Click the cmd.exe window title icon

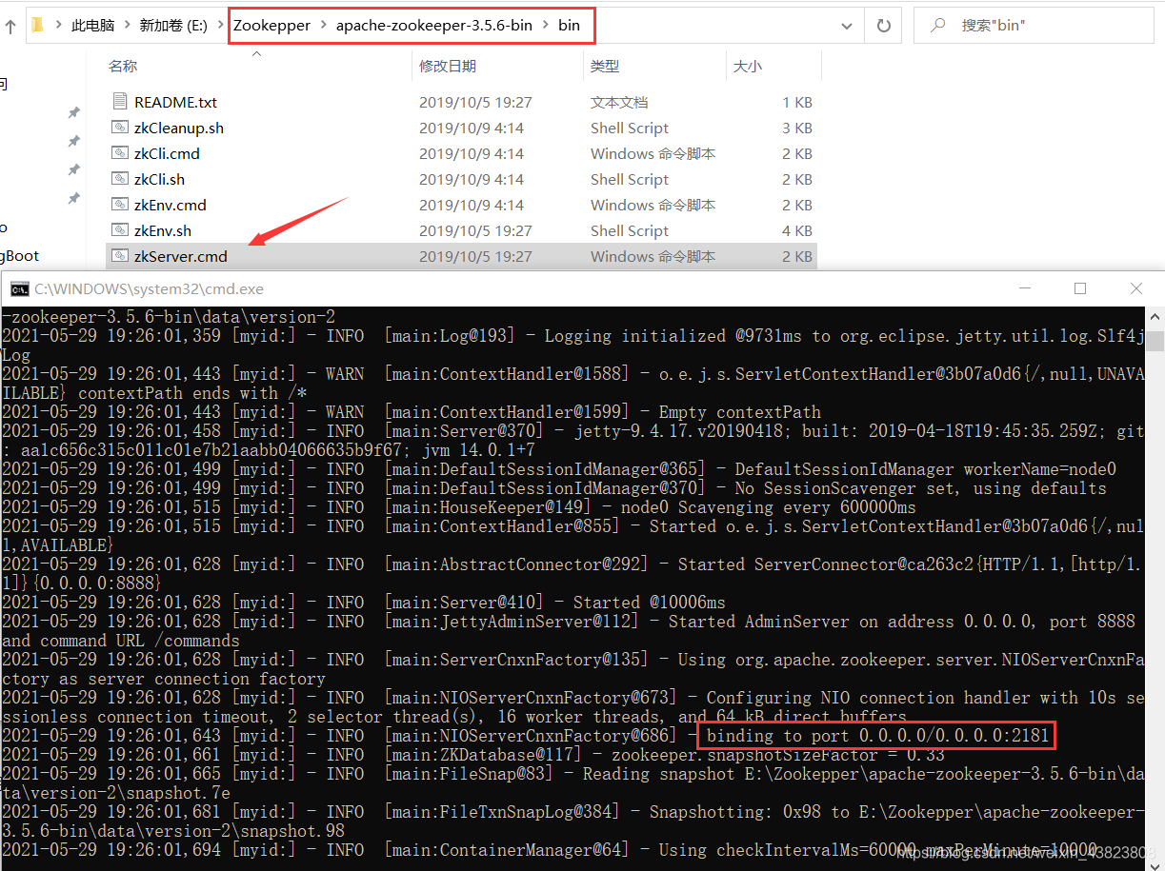(19, 288)
